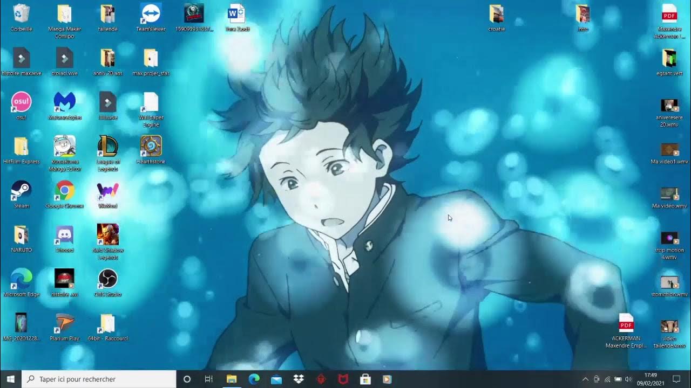The height and width of the screenshot is (388, 691).
Task: Open Wi-Fi network settings in tray
Action: coord(607,379)
